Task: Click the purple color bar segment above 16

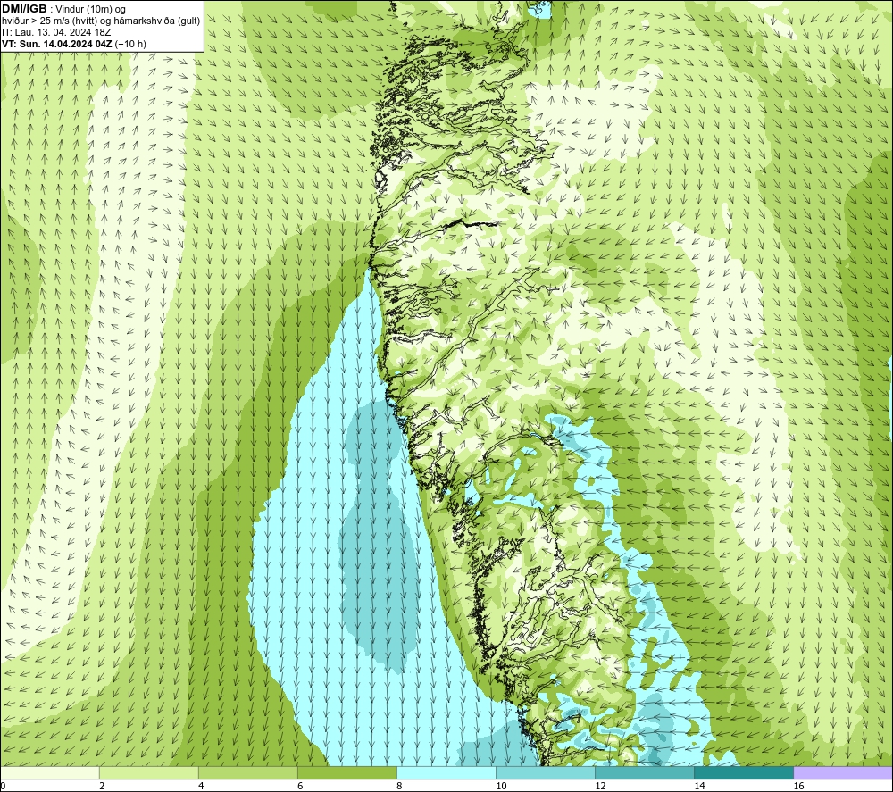Action: point(843,773)
